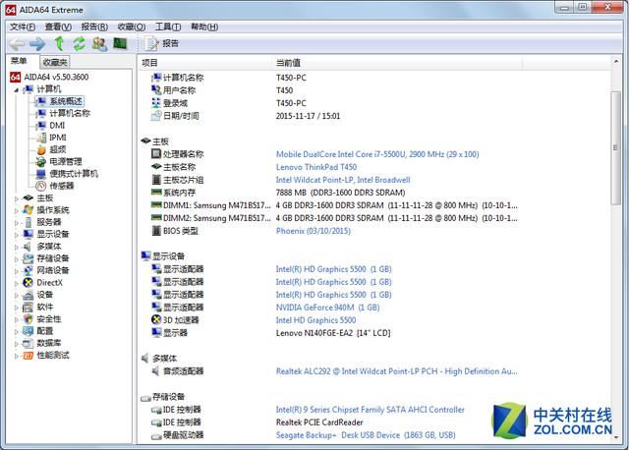The height and width of the screenshot is (450, 629).
Task: Open the Mobile DualCore Intel Core i7-5500U link
Action: click(x=377, y=154)
